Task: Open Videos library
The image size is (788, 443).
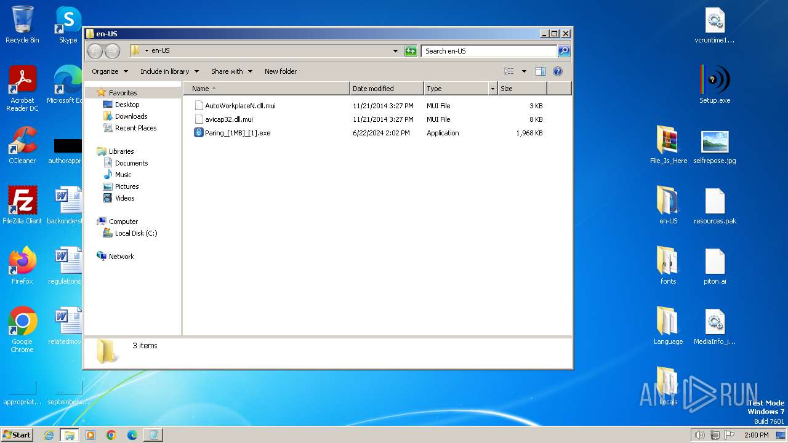Action: (x=124, y=198)
